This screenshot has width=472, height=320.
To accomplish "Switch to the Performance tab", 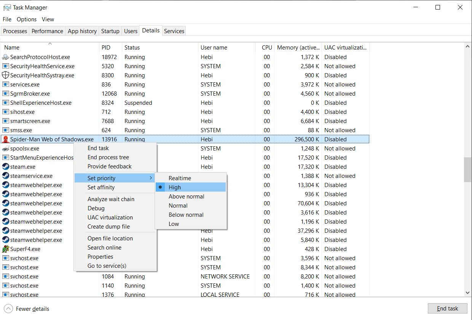I will click(47, 31).
